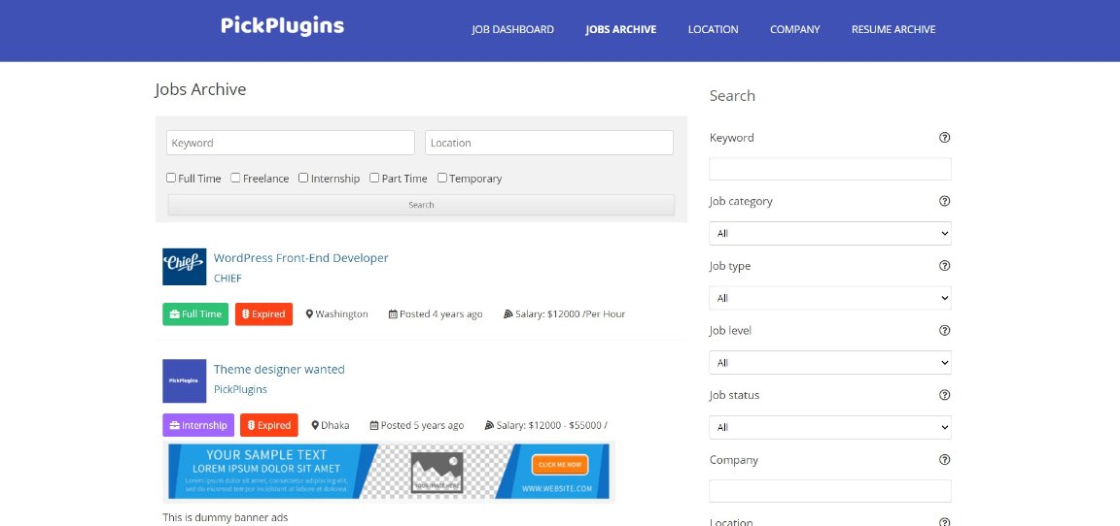Expand the Job level dropdown
This screenshot has height=526, width=1120.
[x=830, y=363]
